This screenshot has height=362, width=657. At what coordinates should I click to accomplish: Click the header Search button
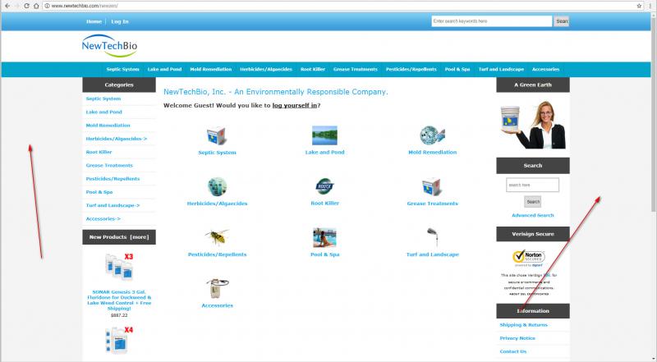pyautogui.click(x=562, y=21)
